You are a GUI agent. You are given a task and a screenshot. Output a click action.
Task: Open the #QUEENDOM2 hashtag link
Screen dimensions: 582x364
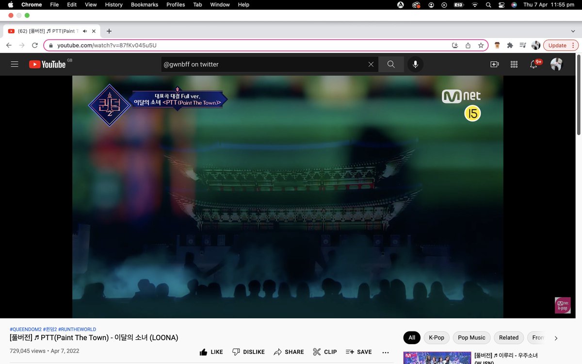[25, 329]
